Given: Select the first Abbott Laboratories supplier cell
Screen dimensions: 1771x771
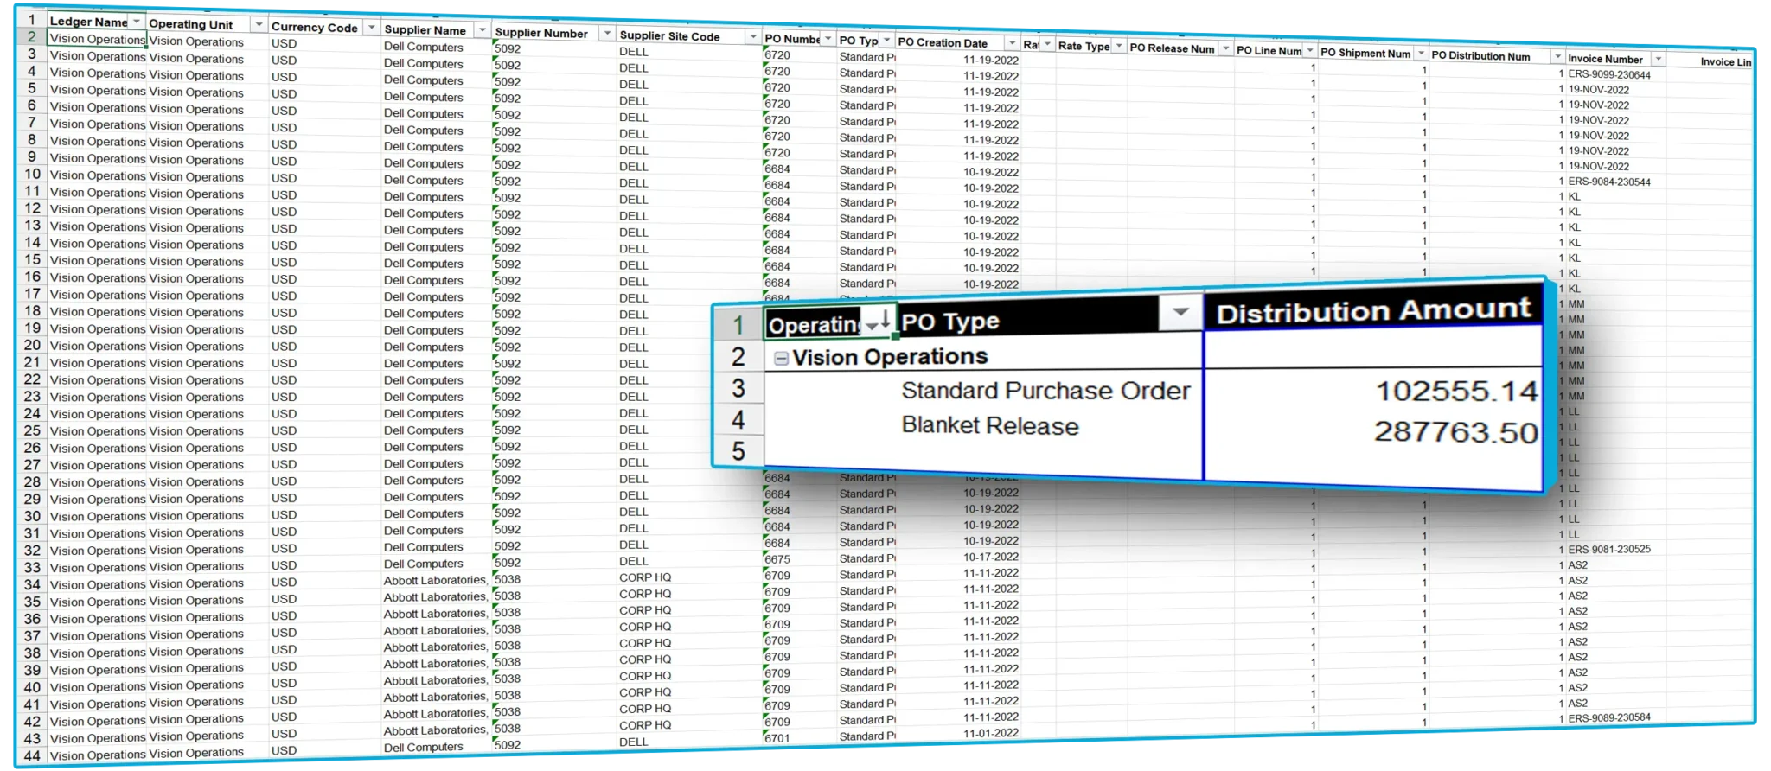Looking at the screenshot, I should tap(435, 580).
